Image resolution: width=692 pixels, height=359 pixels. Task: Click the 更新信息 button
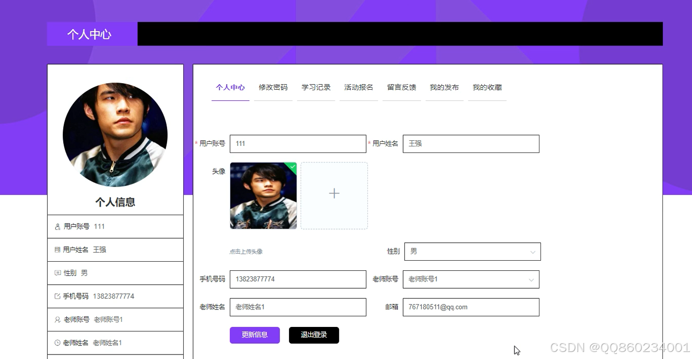pyautogui.click(x=254, y=335)
